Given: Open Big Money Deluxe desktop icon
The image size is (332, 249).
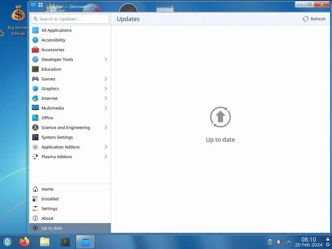Looking at the screenshot, I should pos(18,20).
